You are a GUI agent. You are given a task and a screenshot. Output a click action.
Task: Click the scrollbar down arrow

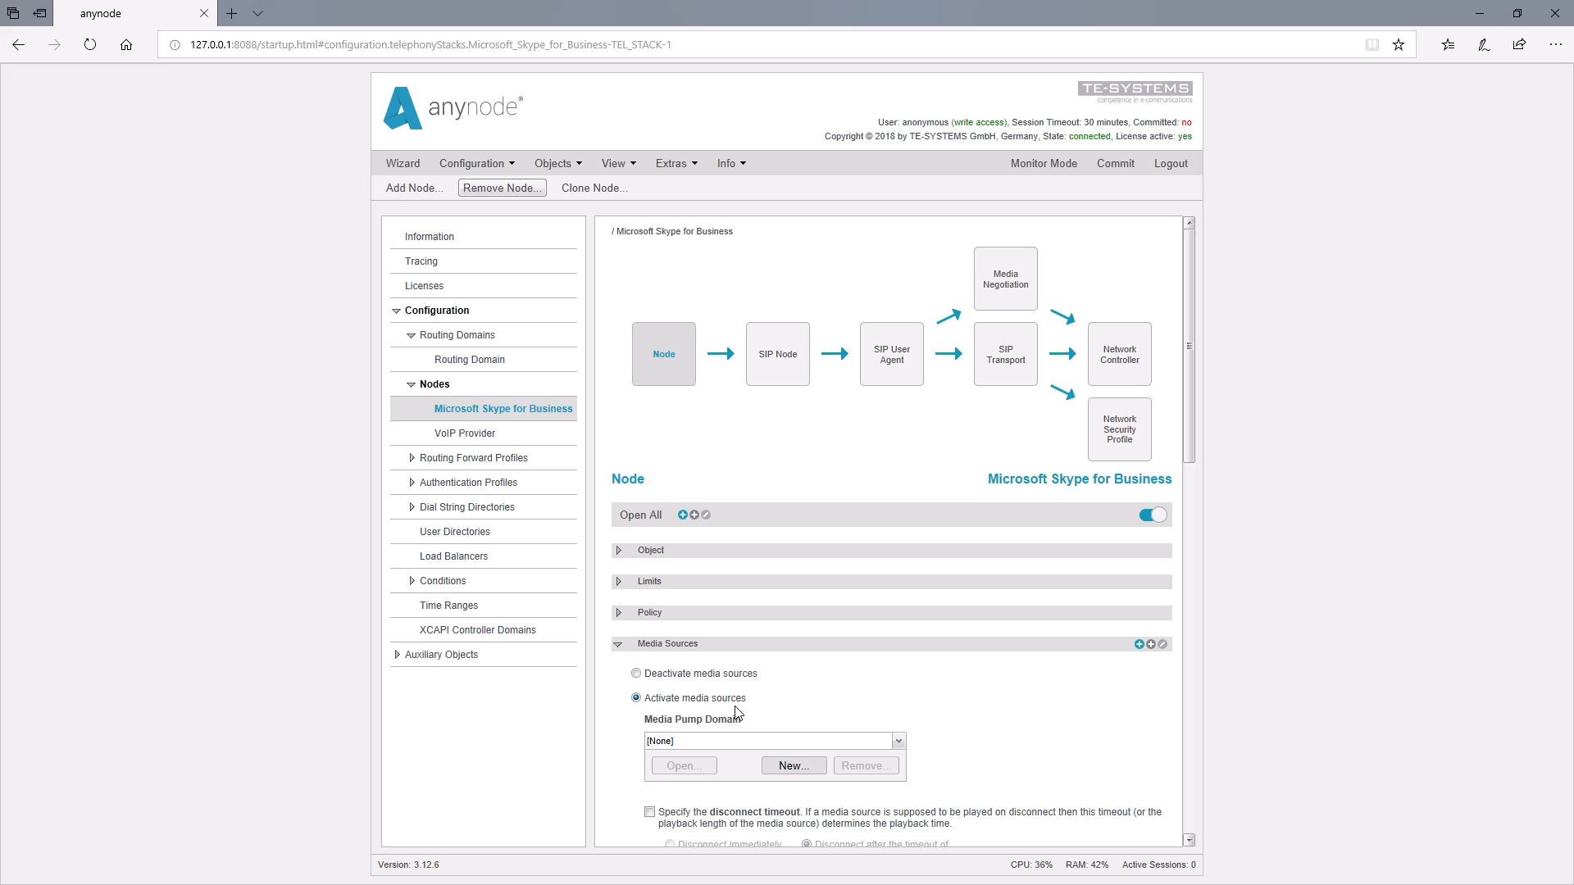[1190, 840]
